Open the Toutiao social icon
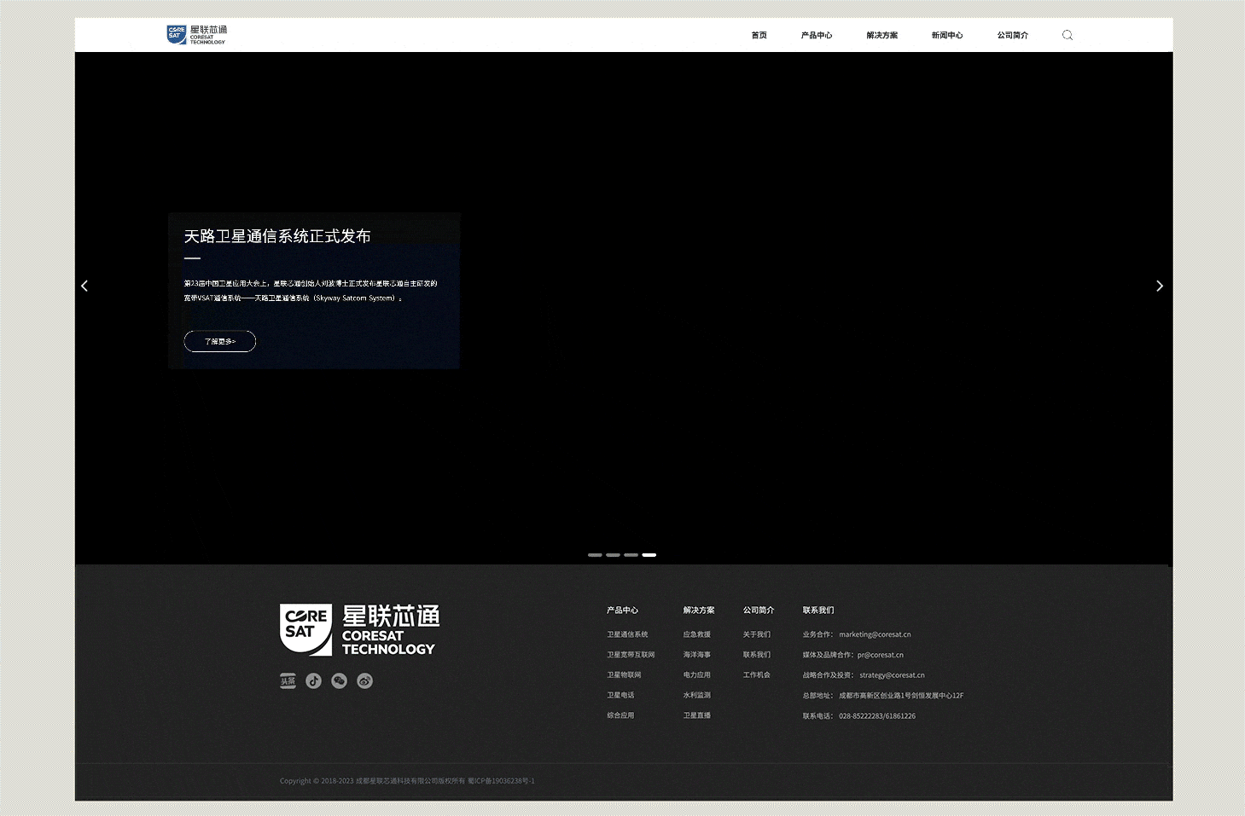 coord(288,680)
